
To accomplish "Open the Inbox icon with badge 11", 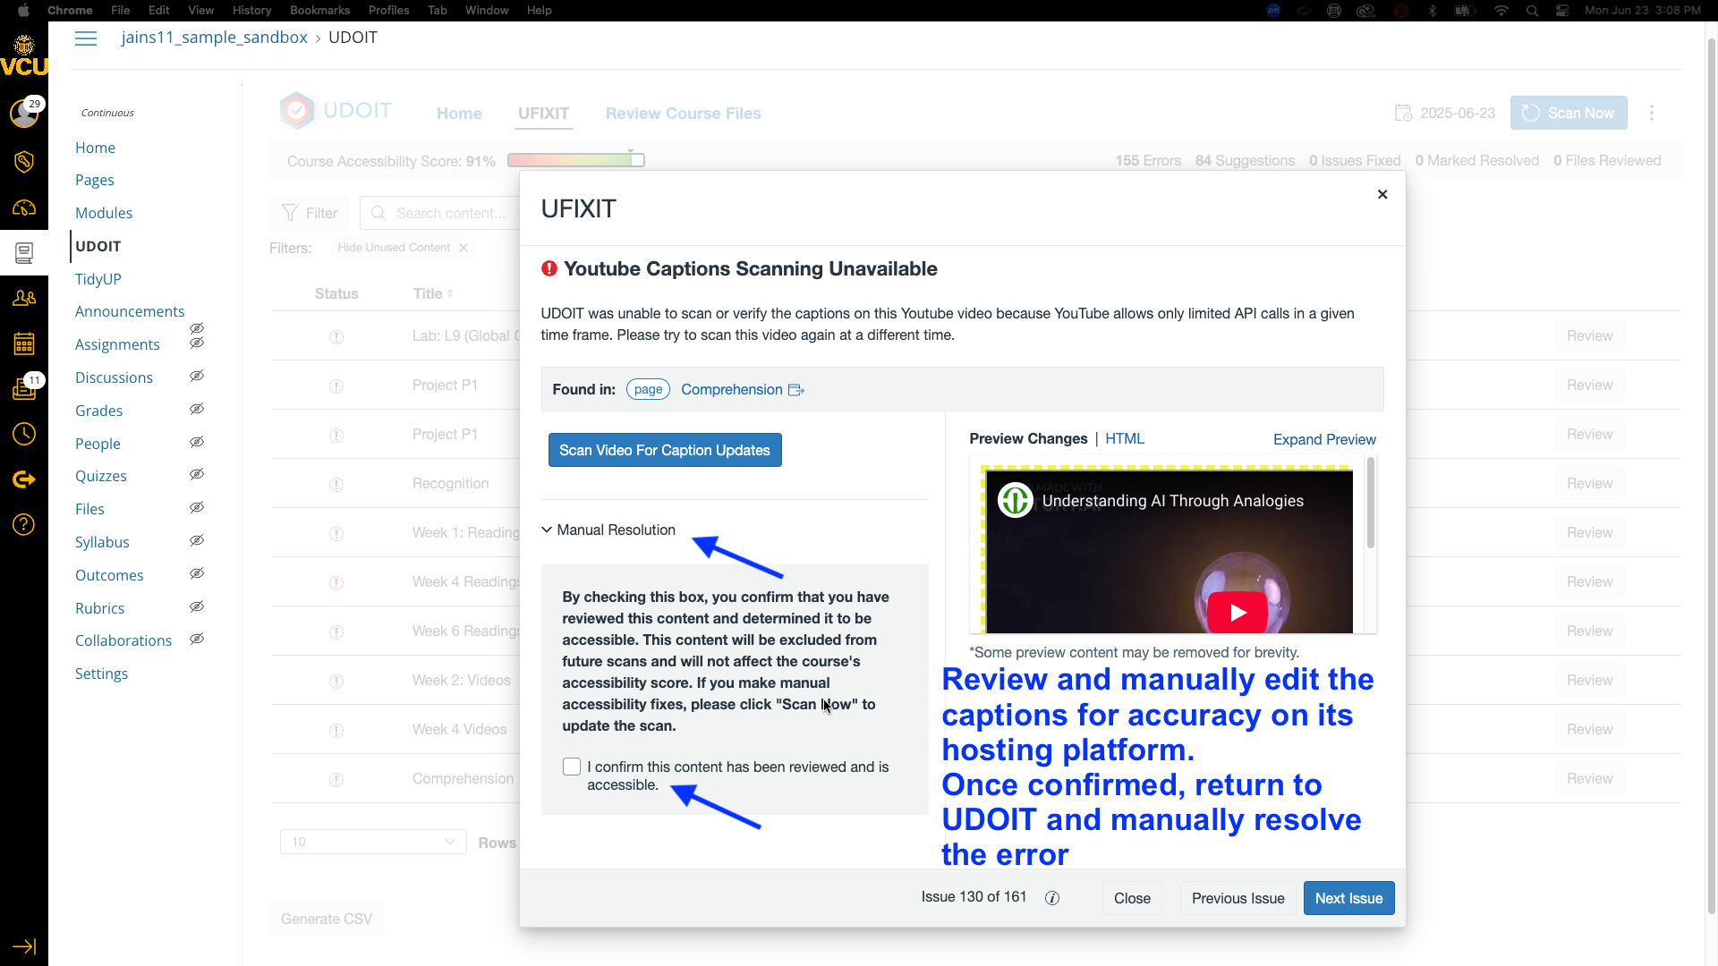I will click(x=24, y=388).
